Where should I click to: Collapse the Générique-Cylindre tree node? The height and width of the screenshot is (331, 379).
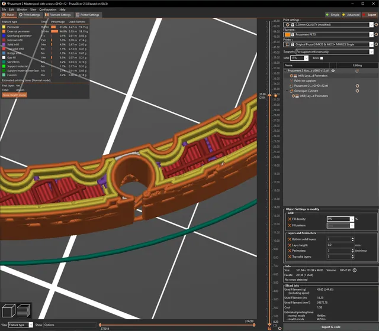point(287,91)
